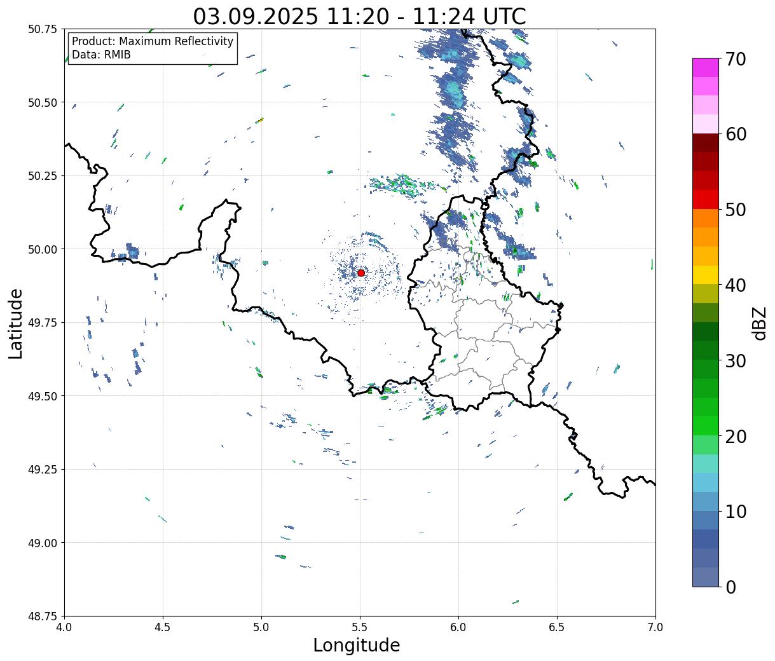Click the light blue swatch above 10
The width and height of the screenshot is (775, 661).
[x=706, y=483]
